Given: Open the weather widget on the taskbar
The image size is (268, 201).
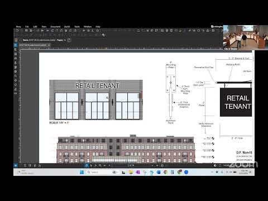Looking at the screenshot, I should [x=25, y=172].
